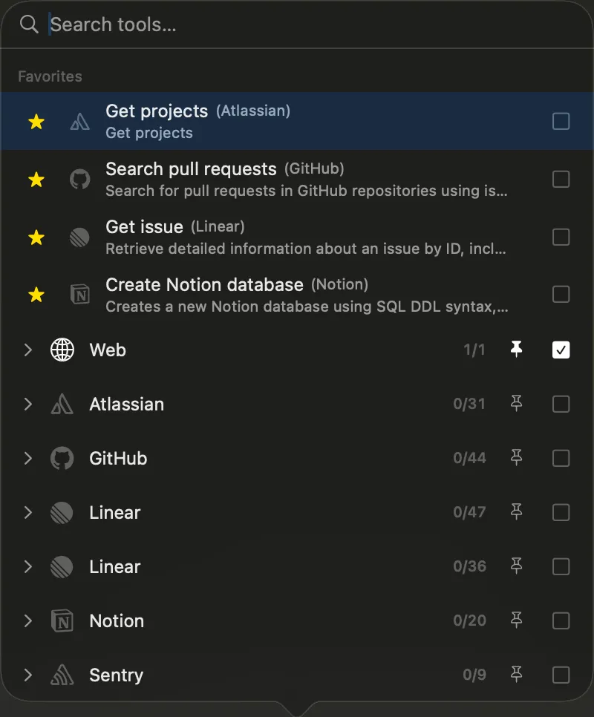The height and width of the screenshot is (717, 594).
Task: Click the 'Web' group label
Action: pos(108,350)
